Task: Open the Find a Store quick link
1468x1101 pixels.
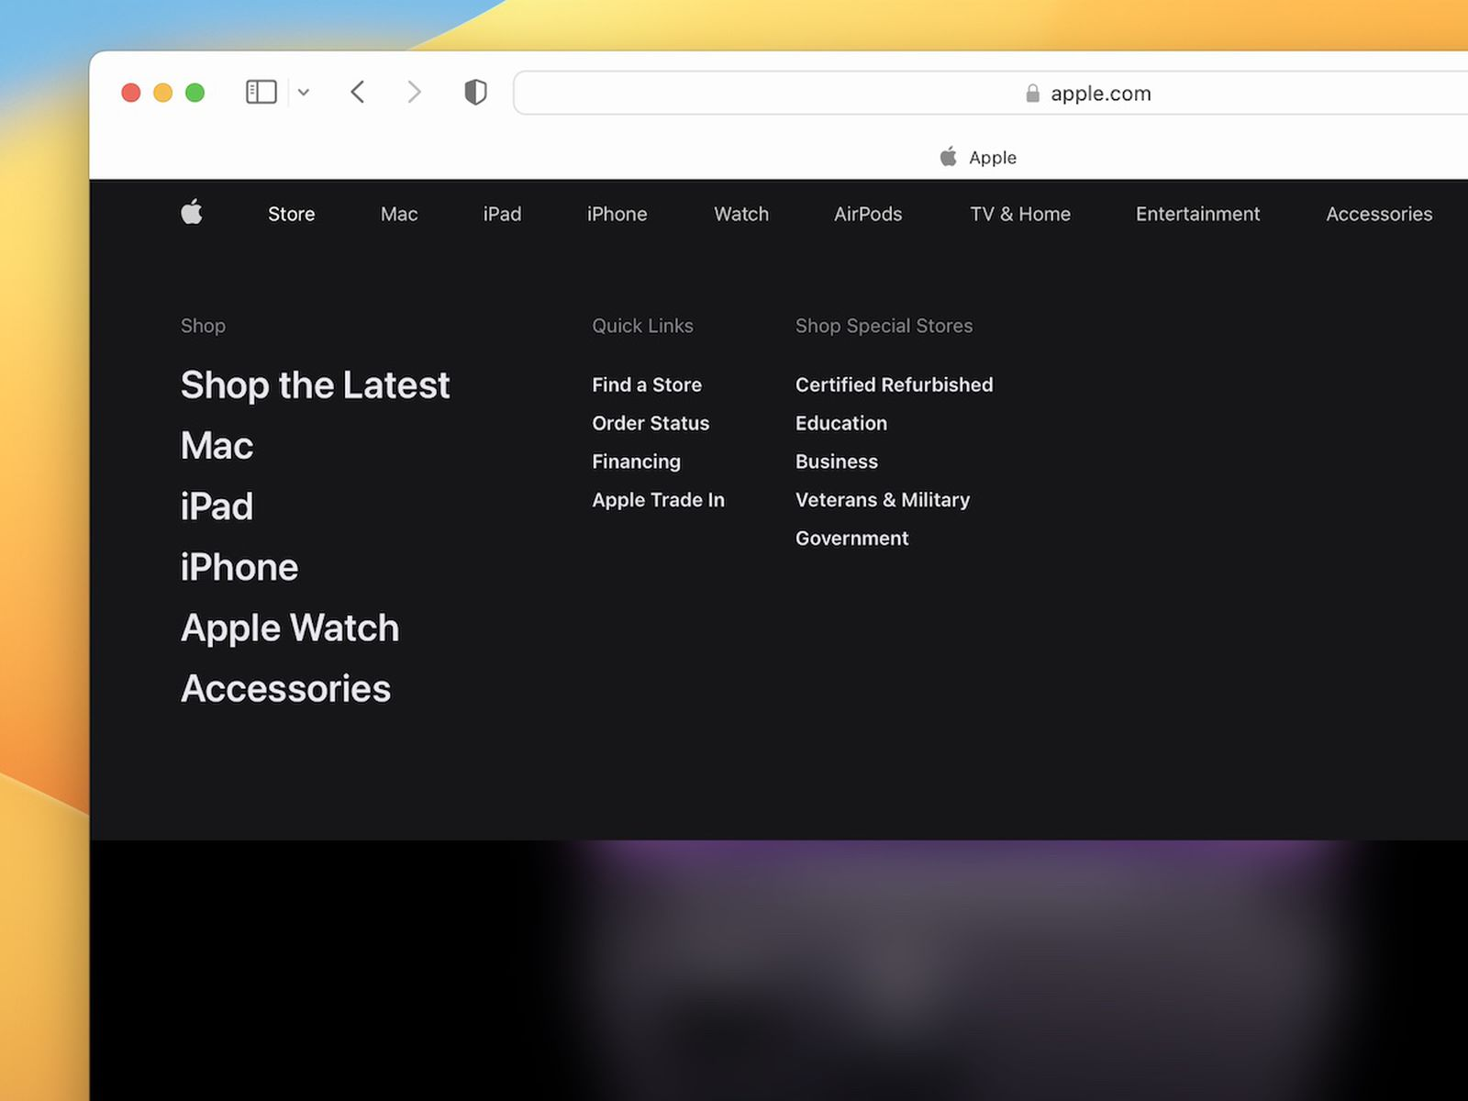Action: click(647, 384)
